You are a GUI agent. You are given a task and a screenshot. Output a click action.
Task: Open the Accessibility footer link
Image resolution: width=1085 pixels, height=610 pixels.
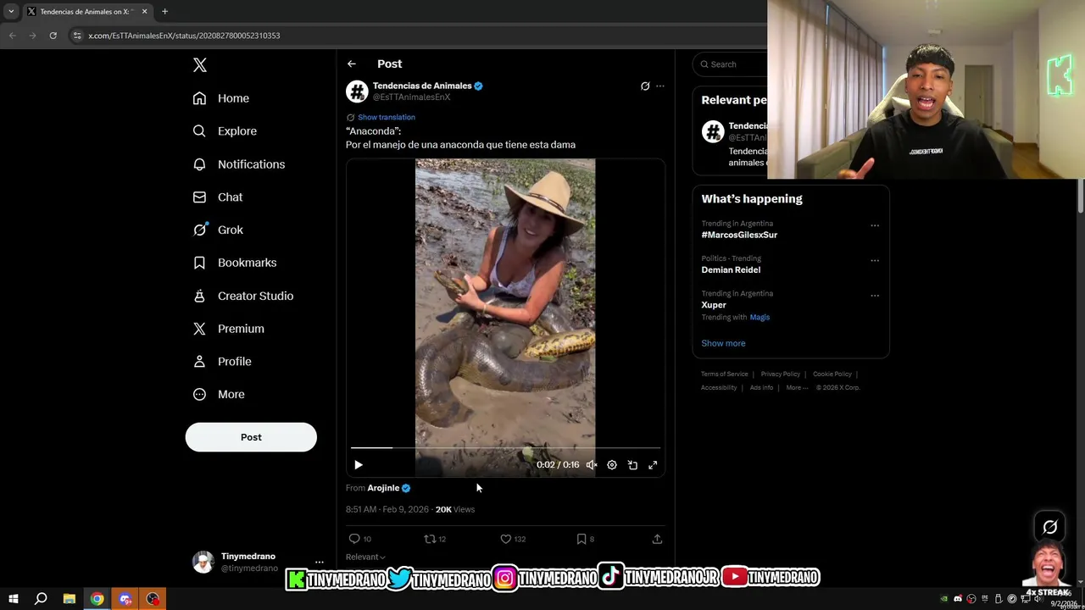719,387
